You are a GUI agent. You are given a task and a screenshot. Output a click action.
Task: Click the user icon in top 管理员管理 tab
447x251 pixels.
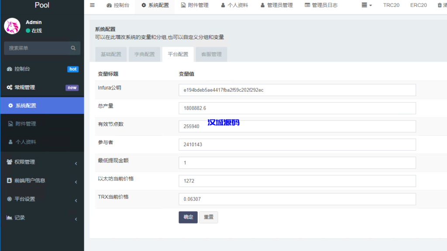262,5
